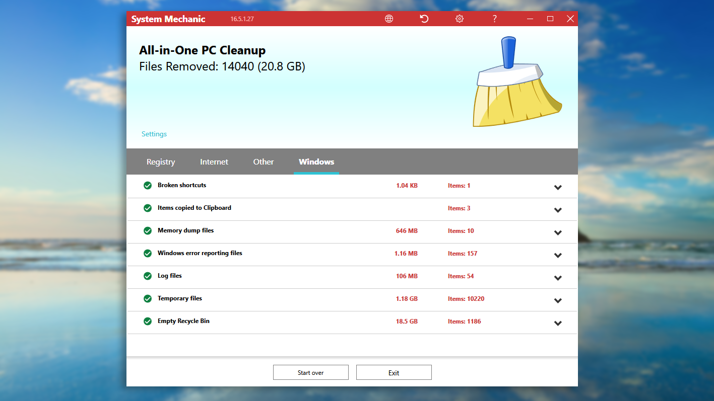This screenshot has height=401, width=714.
Task: Click the '1.16 MB' size value
Action: (406, 254)
